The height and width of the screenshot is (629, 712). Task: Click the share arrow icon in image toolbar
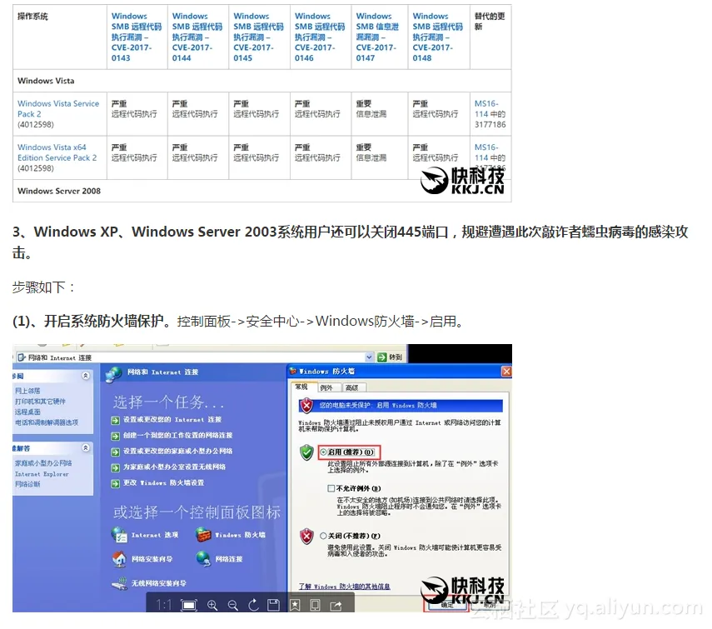[336, 605]
